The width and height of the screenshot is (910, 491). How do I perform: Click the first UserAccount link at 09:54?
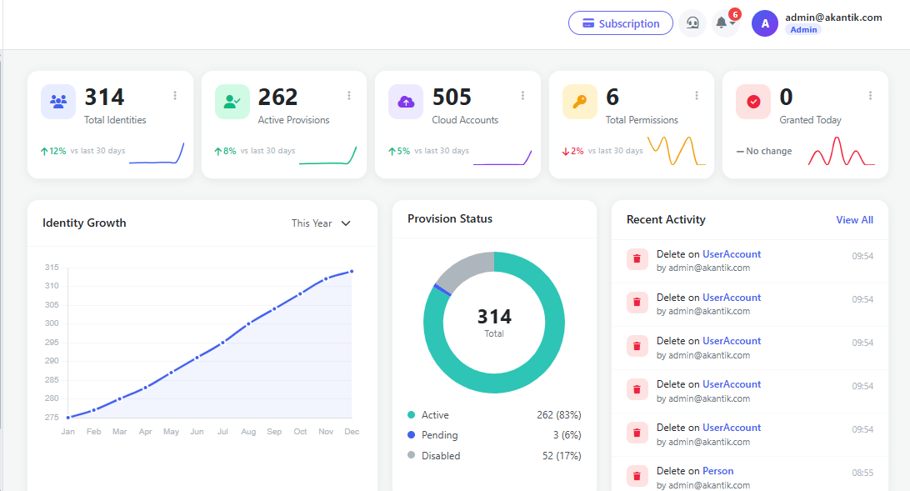coord(732,254)
